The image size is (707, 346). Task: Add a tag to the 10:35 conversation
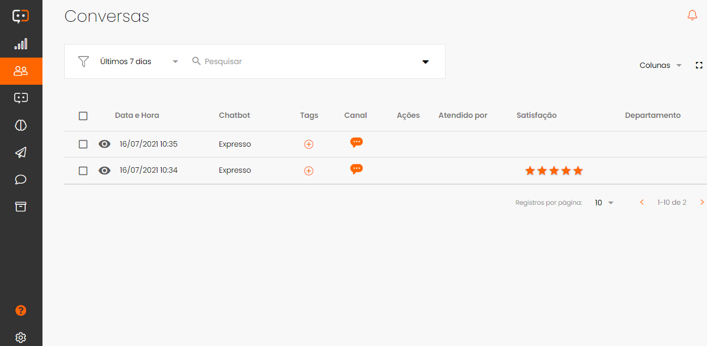[309, 144]
